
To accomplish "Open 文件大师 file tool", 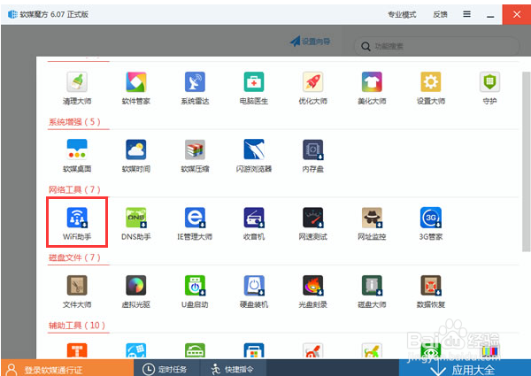I will click(x=77, y=292).
